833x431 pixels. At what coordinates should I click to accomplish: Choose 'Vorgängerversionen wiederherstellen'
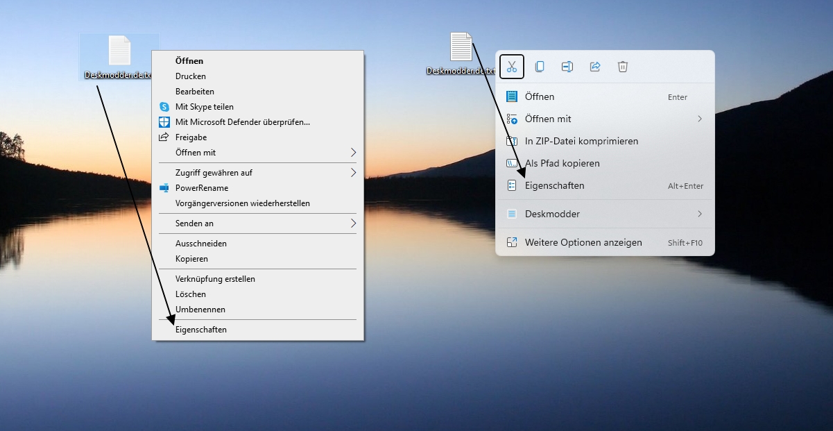(x=242, y=203)
